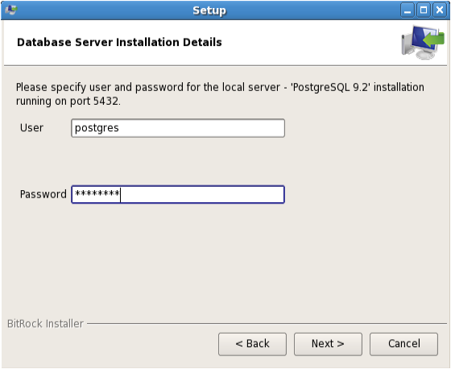Click the 'BitRock Installer' text
This screenshot has height=369, width=451.
pyautogui.click(x=45, y=324)
